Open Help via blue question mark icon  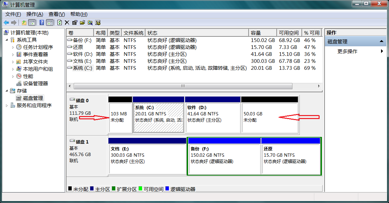click(42, 22)
